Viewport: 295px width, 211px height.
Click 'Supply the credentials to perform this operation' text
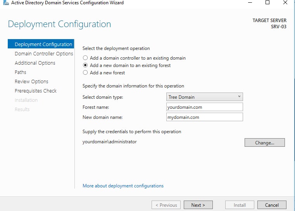tap(132, 132)
